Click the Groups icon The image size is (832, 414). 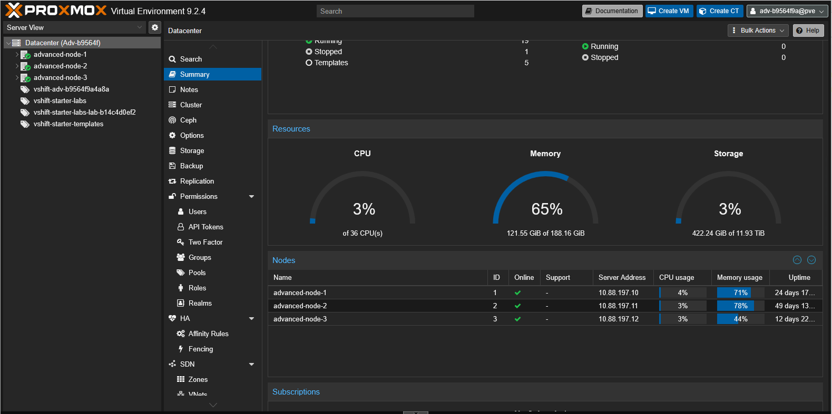coord(181,258)
